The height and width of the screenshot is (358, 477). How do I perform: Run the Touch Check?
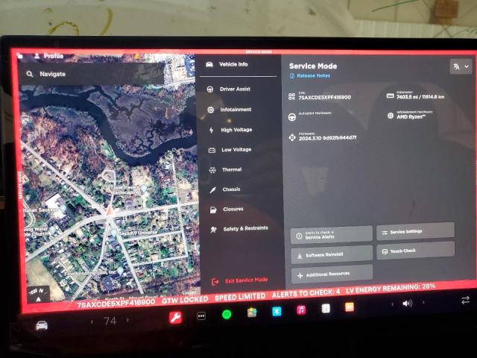tap(416, 251)
